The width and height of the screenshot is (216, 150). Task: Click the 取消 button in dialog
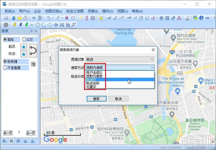pos(118,99)
